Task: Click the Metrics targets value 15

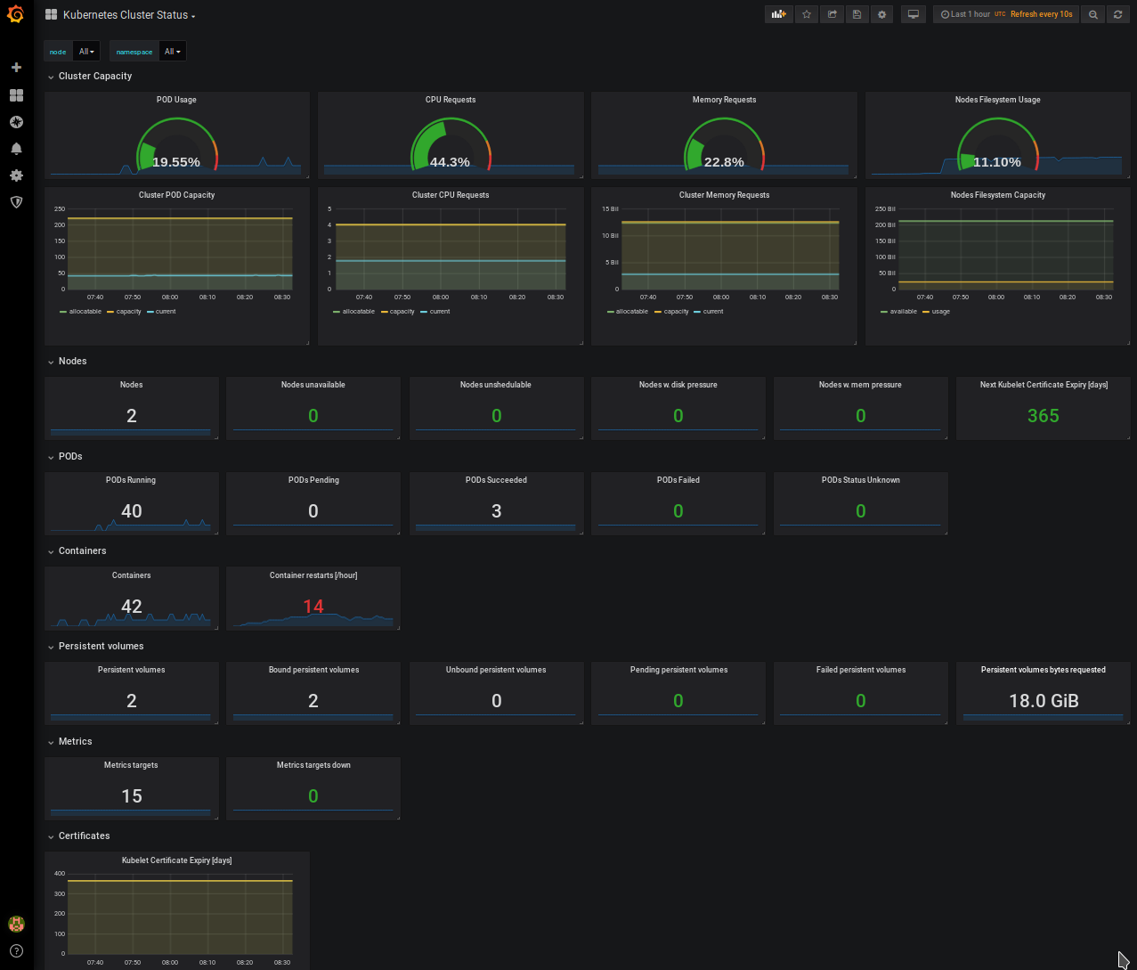Action: pyautogui.click(x=132, y=796)
